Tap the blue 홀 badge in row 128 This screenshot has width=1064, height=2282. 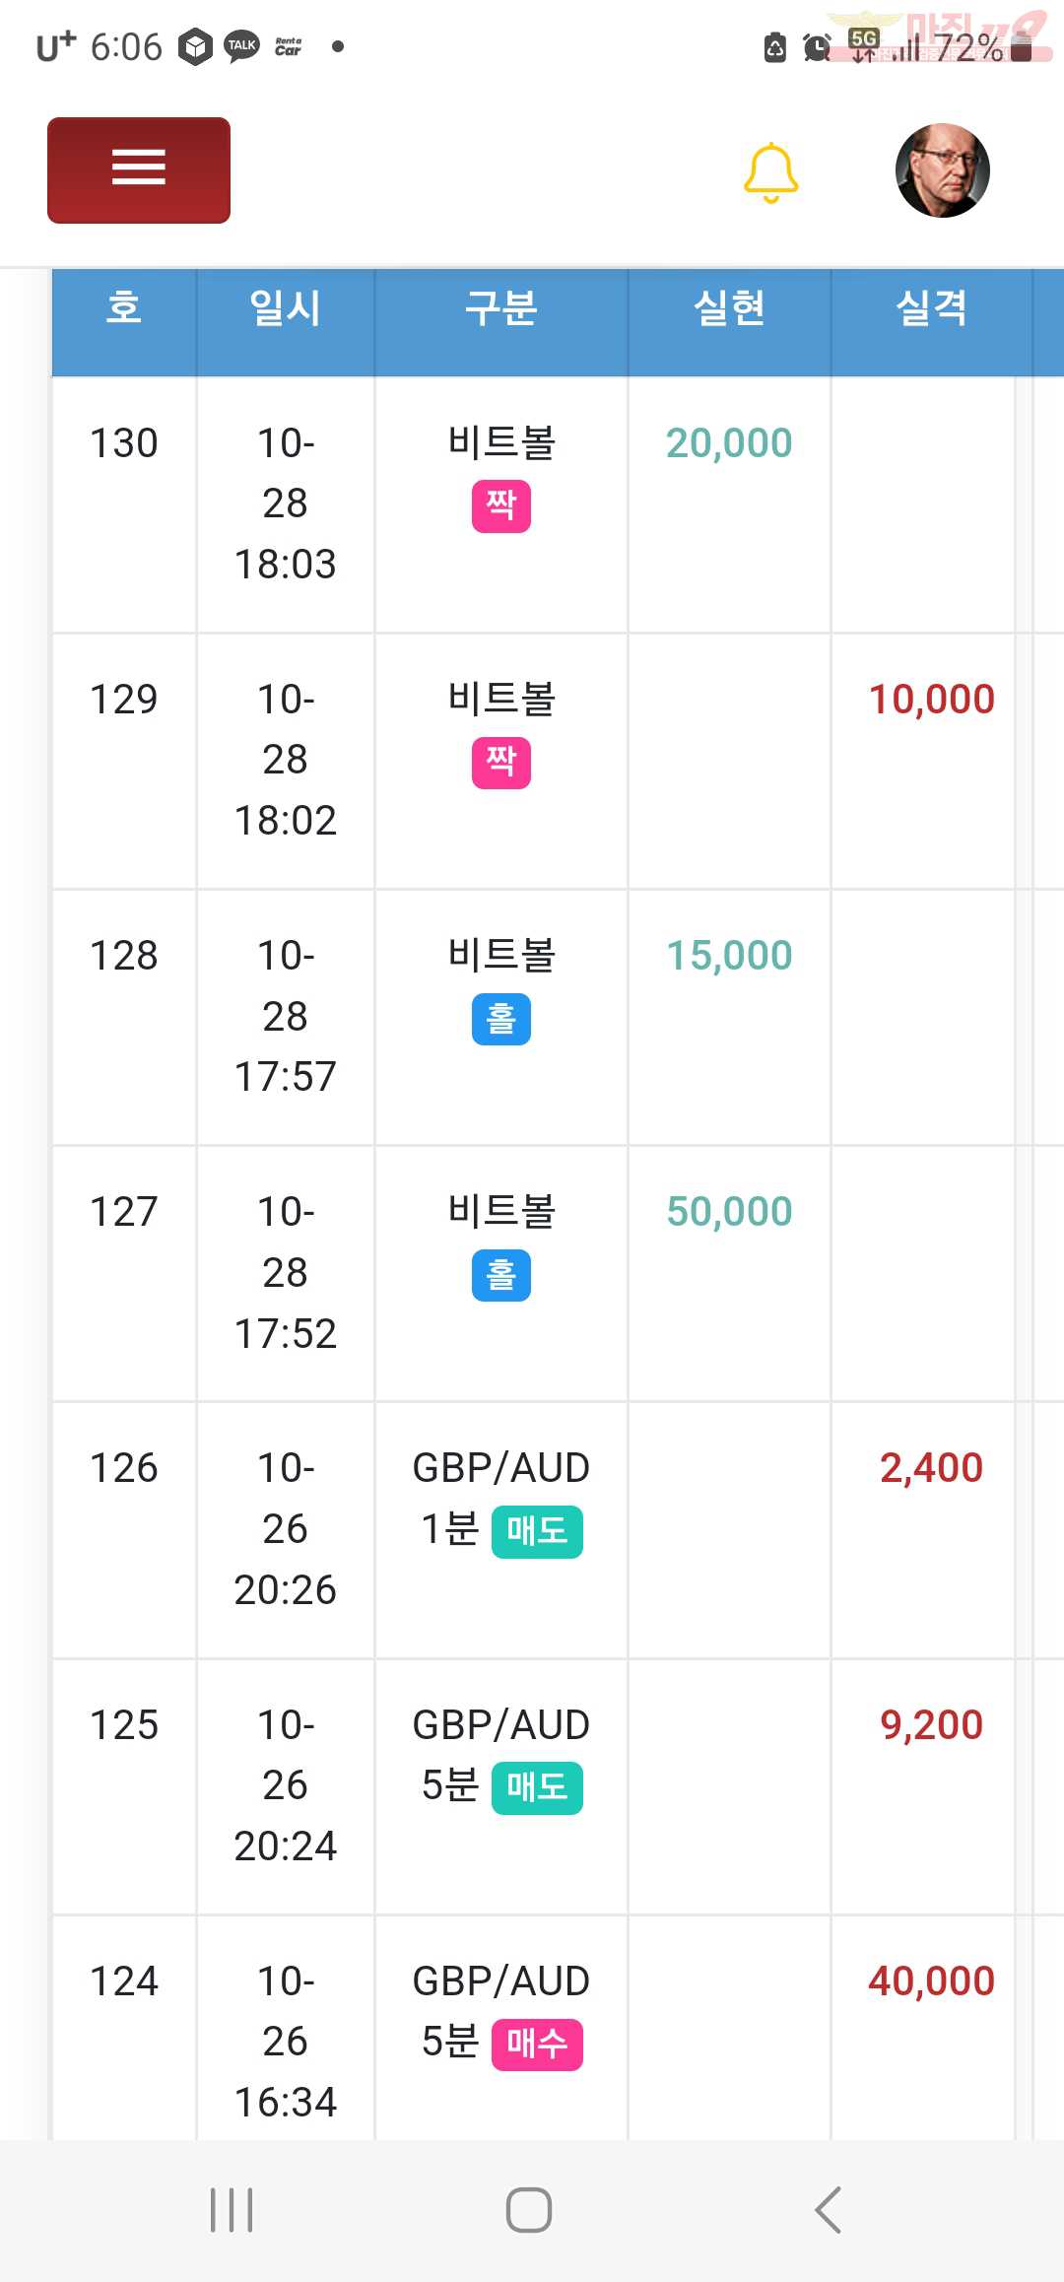pos(501,1019)
